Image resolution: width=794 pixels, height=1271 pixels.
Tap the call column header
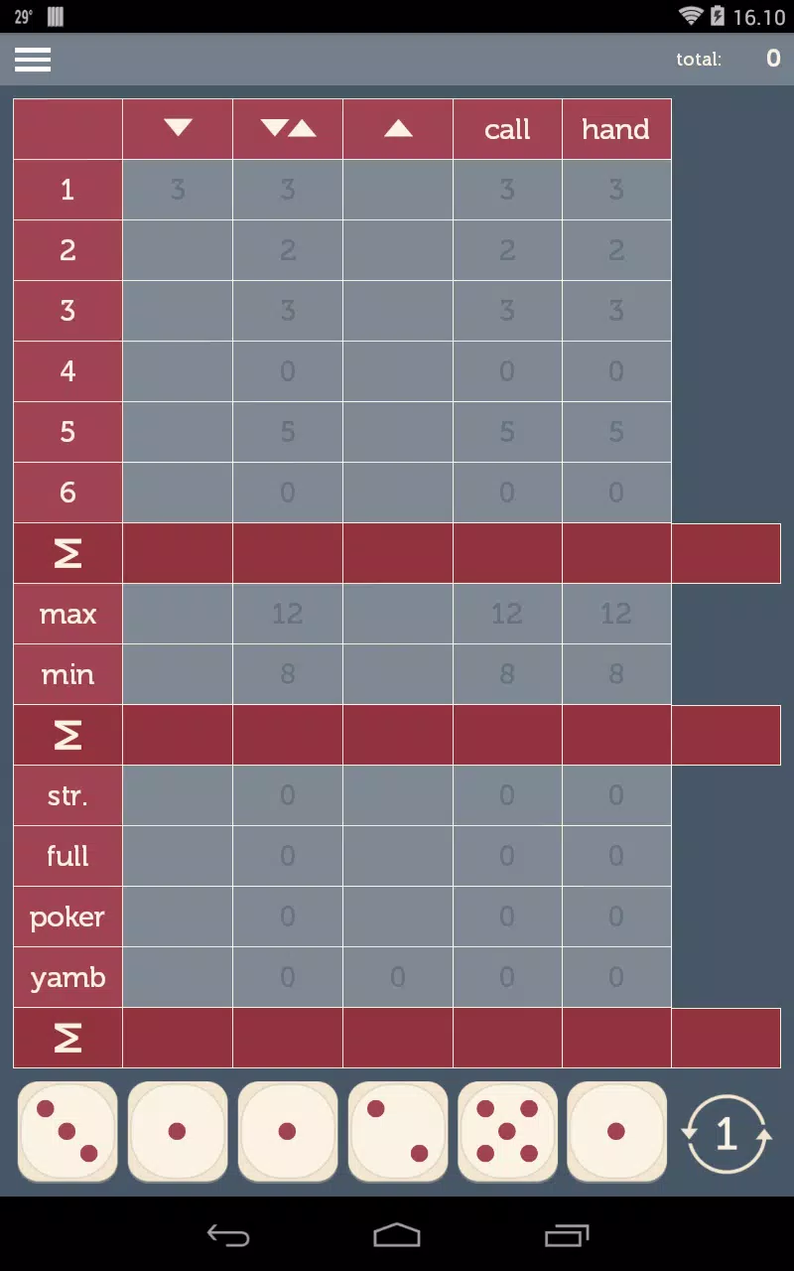tap(507, 129)
